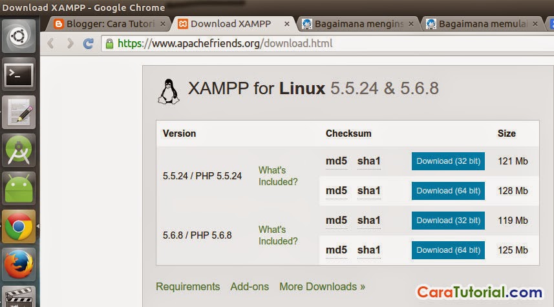
Task: Click the 5.5.24 / PHP 5.5.24 version text
Action: tap(202, 176)
